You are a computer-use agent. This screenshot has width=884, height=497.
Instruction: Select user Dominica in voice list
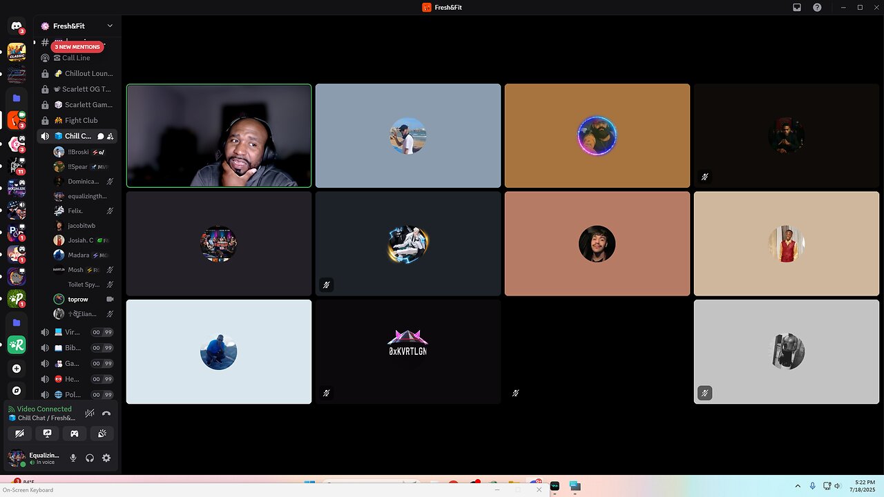point(84,182)
